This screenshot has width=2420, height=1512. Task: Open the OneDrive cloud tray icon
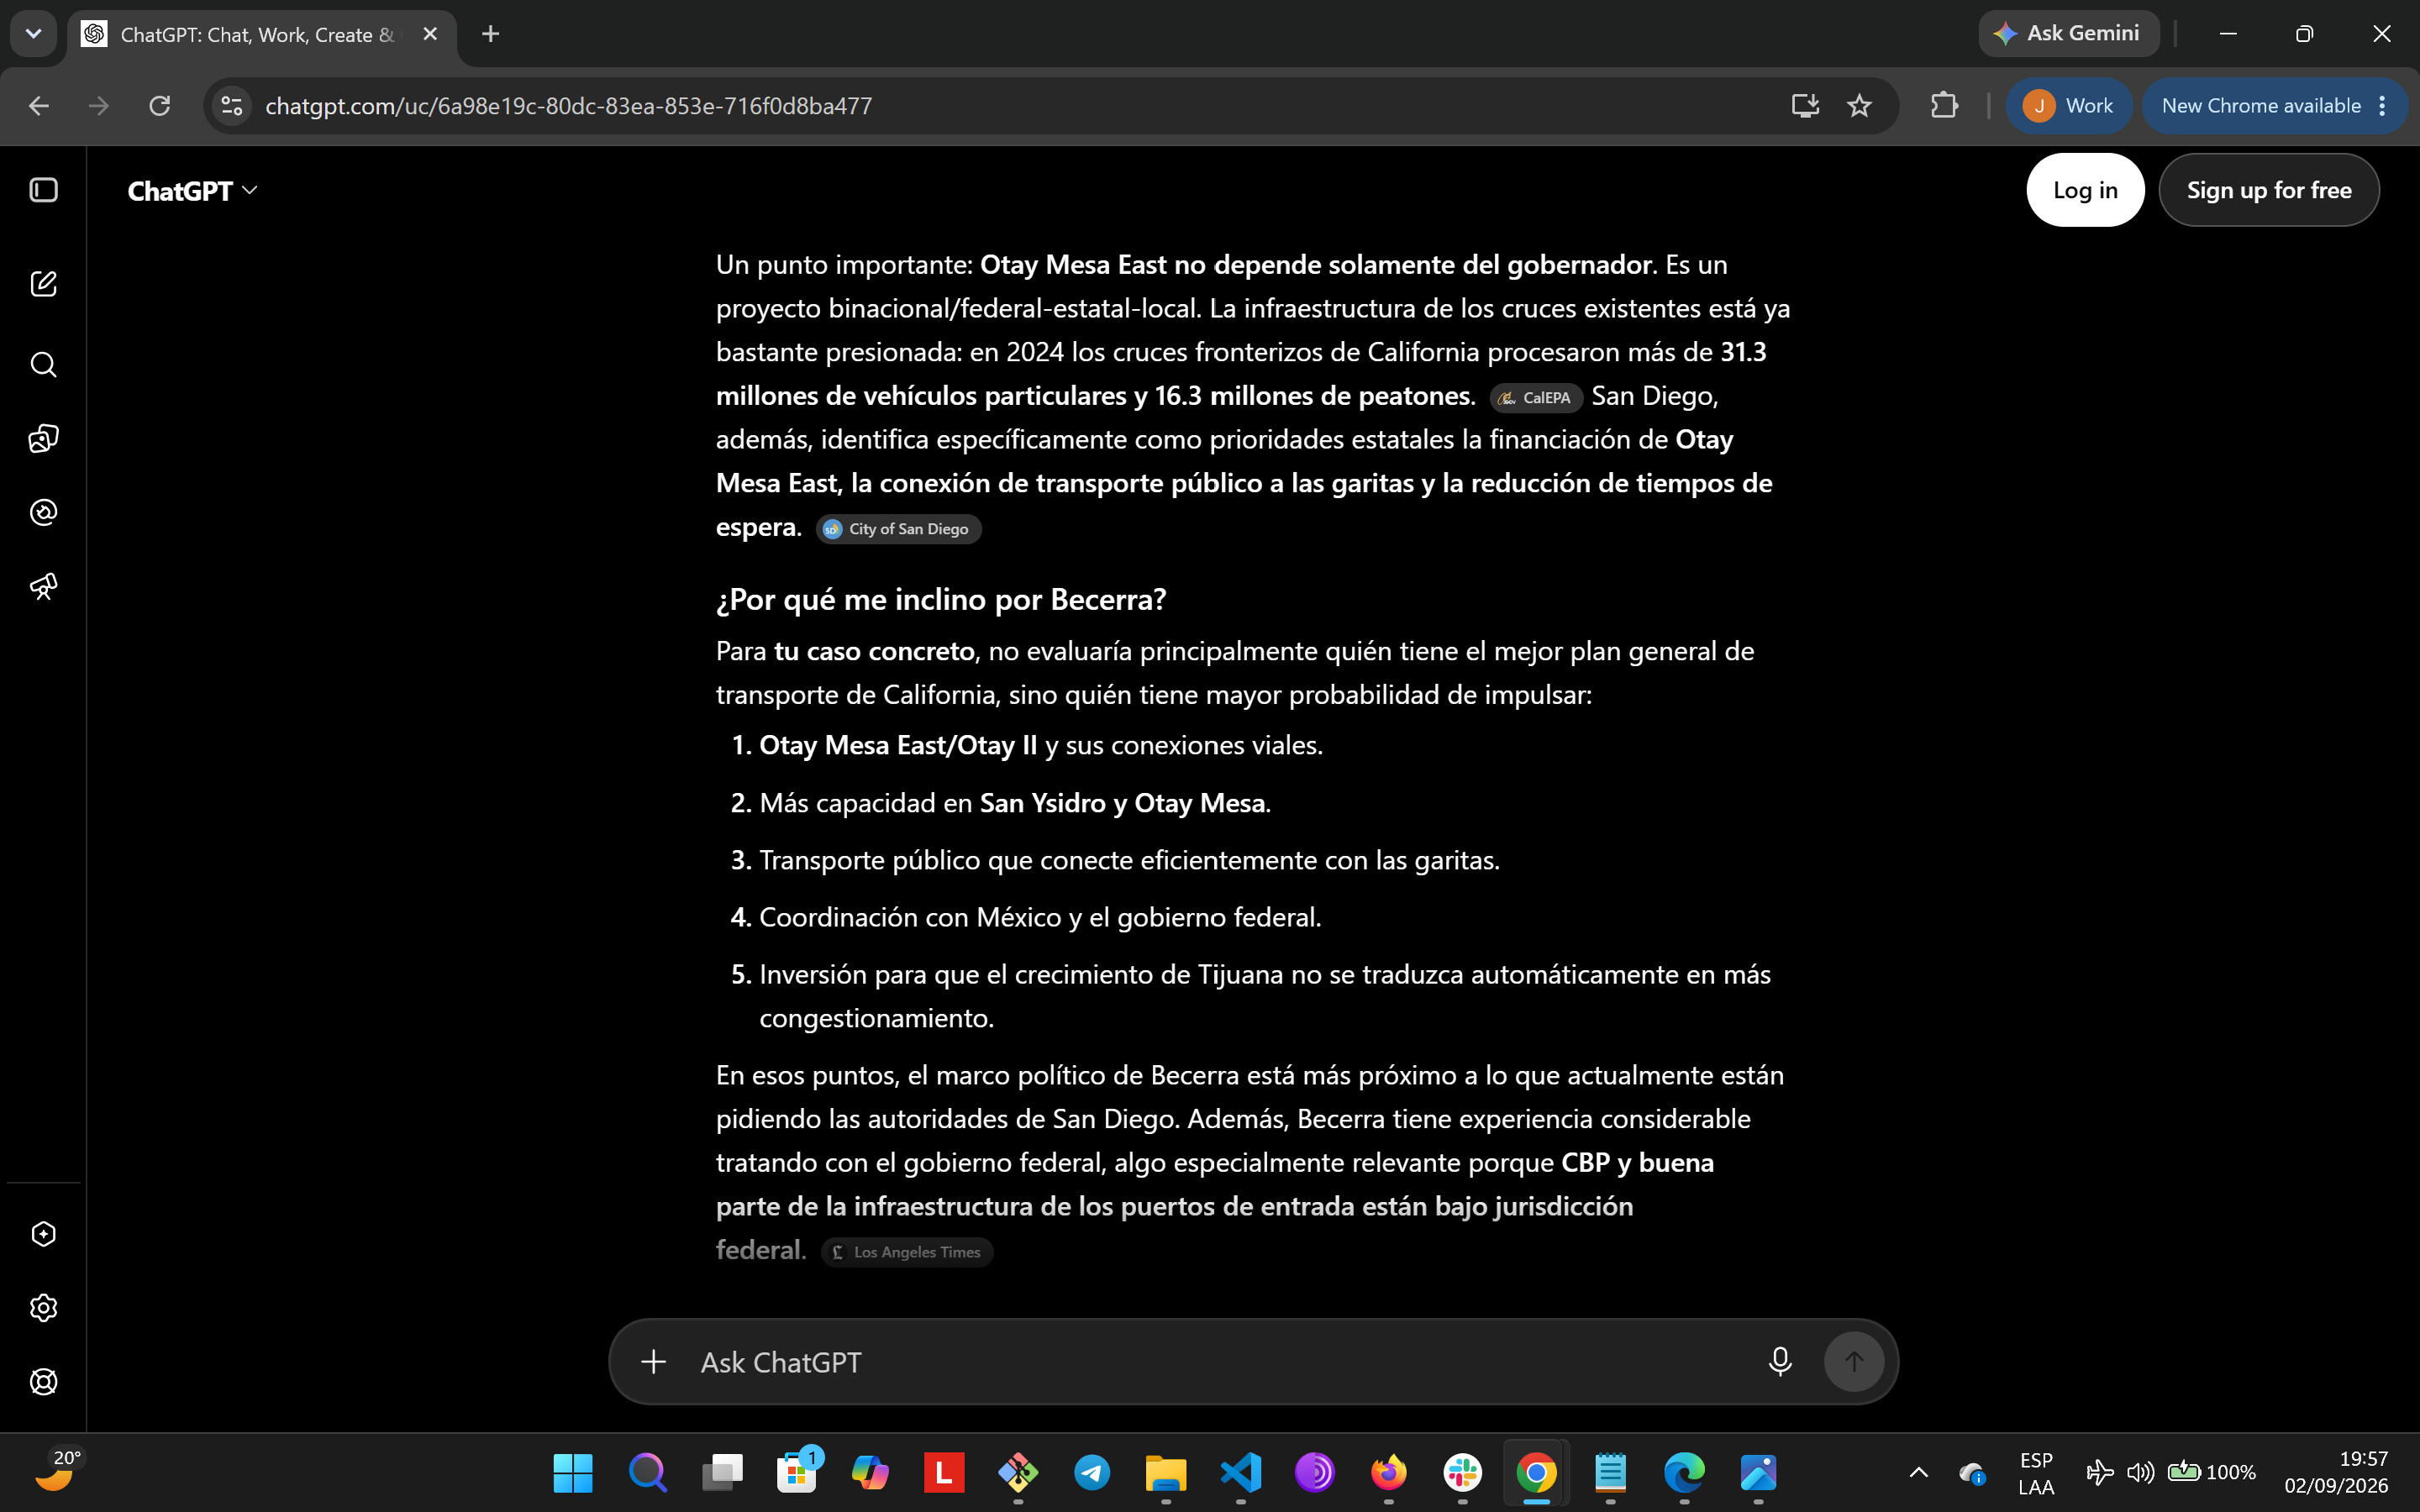[x=1972, y=1472]
